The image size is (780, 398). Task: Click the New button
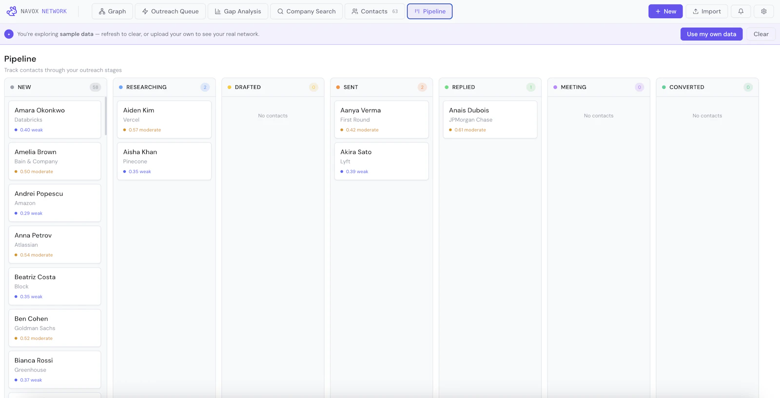(665, 11)
